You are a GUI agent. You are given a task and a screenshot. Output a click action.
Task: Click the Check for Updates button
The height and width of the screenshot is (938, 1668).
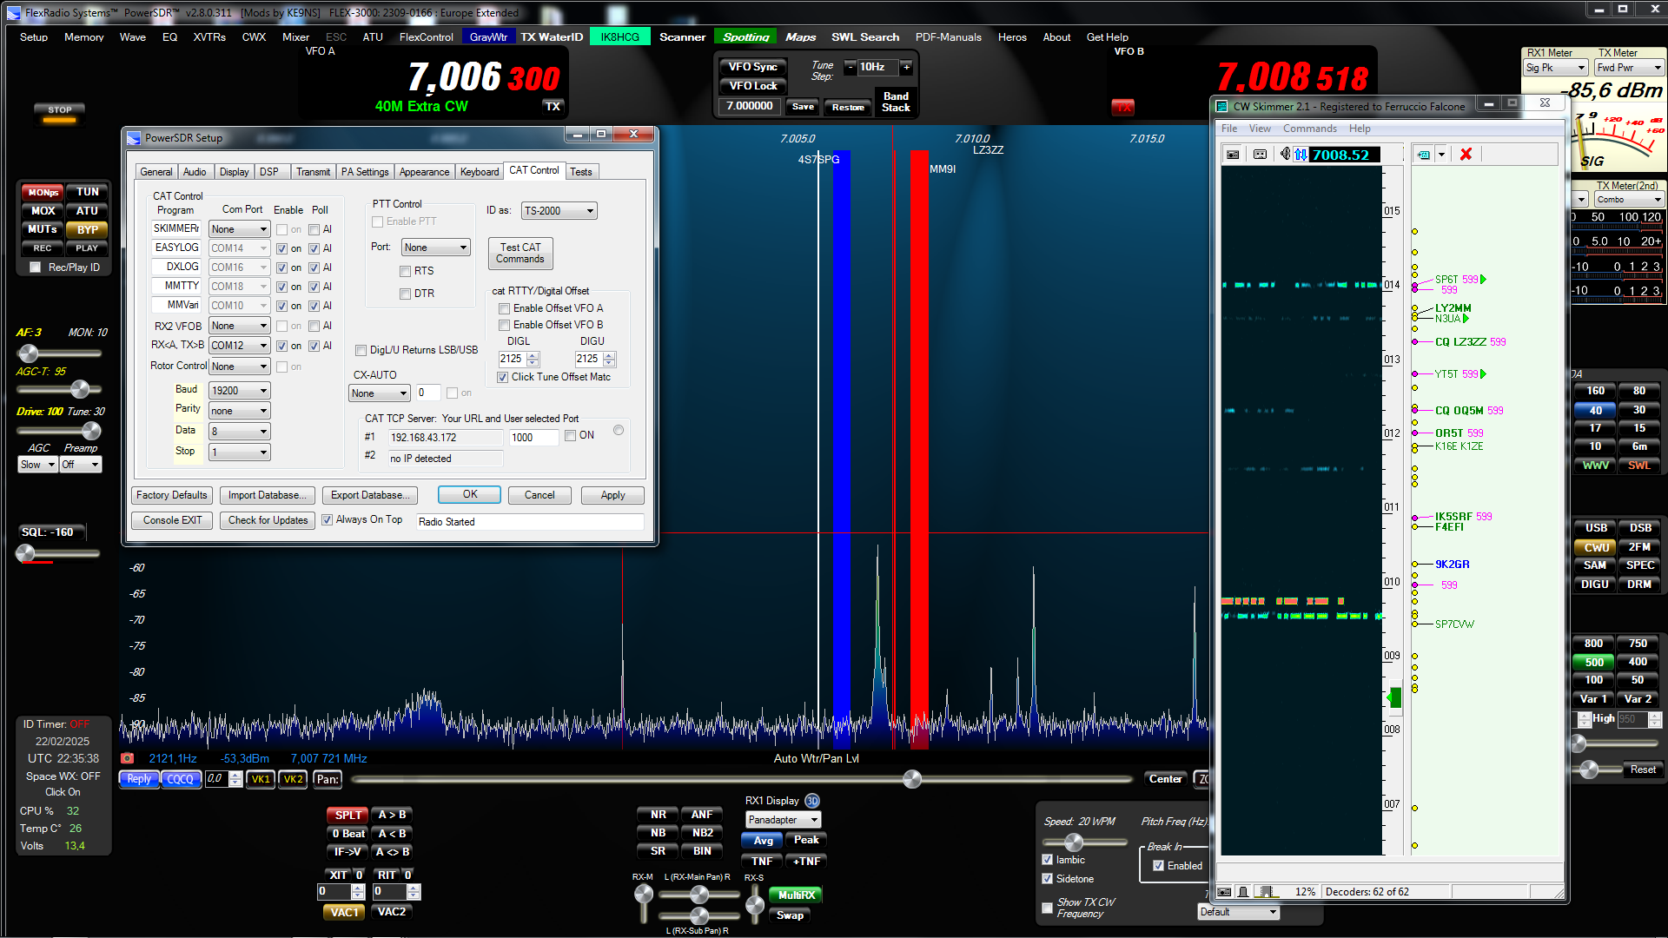tap(268, 520)
